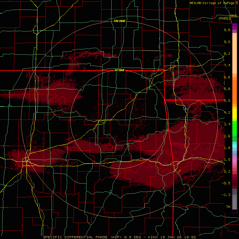Click the 6.6 color scale value
This screenshot has height=239, width=239.
[227, 77]
